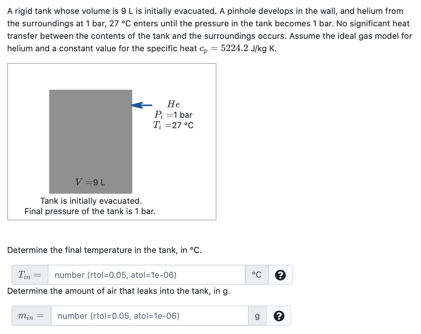
Task: Click inside the min mass input field
Action: tap(149, 316)
